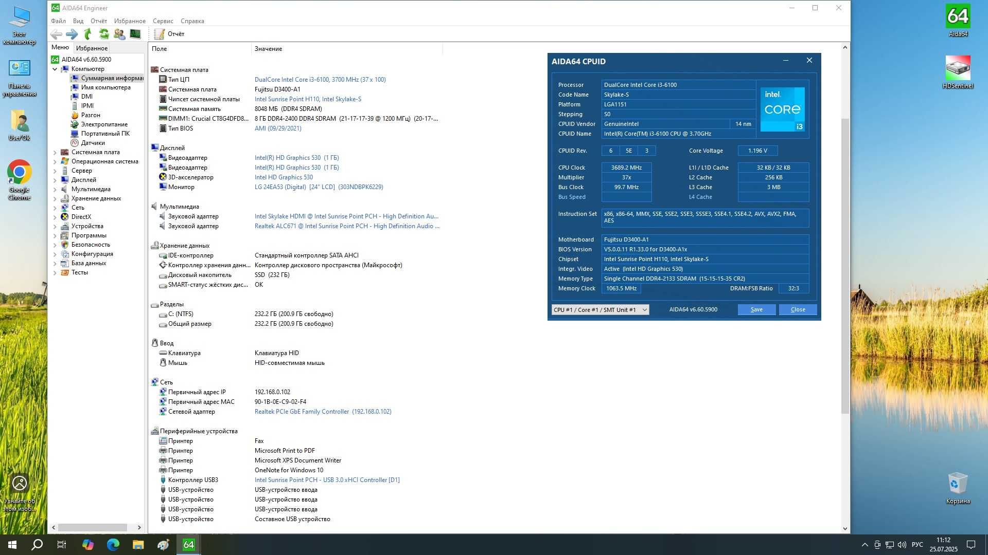988x555 pixels.
Task: Click the Back arrow toolbar icon
Action: (x=56, y=34)
